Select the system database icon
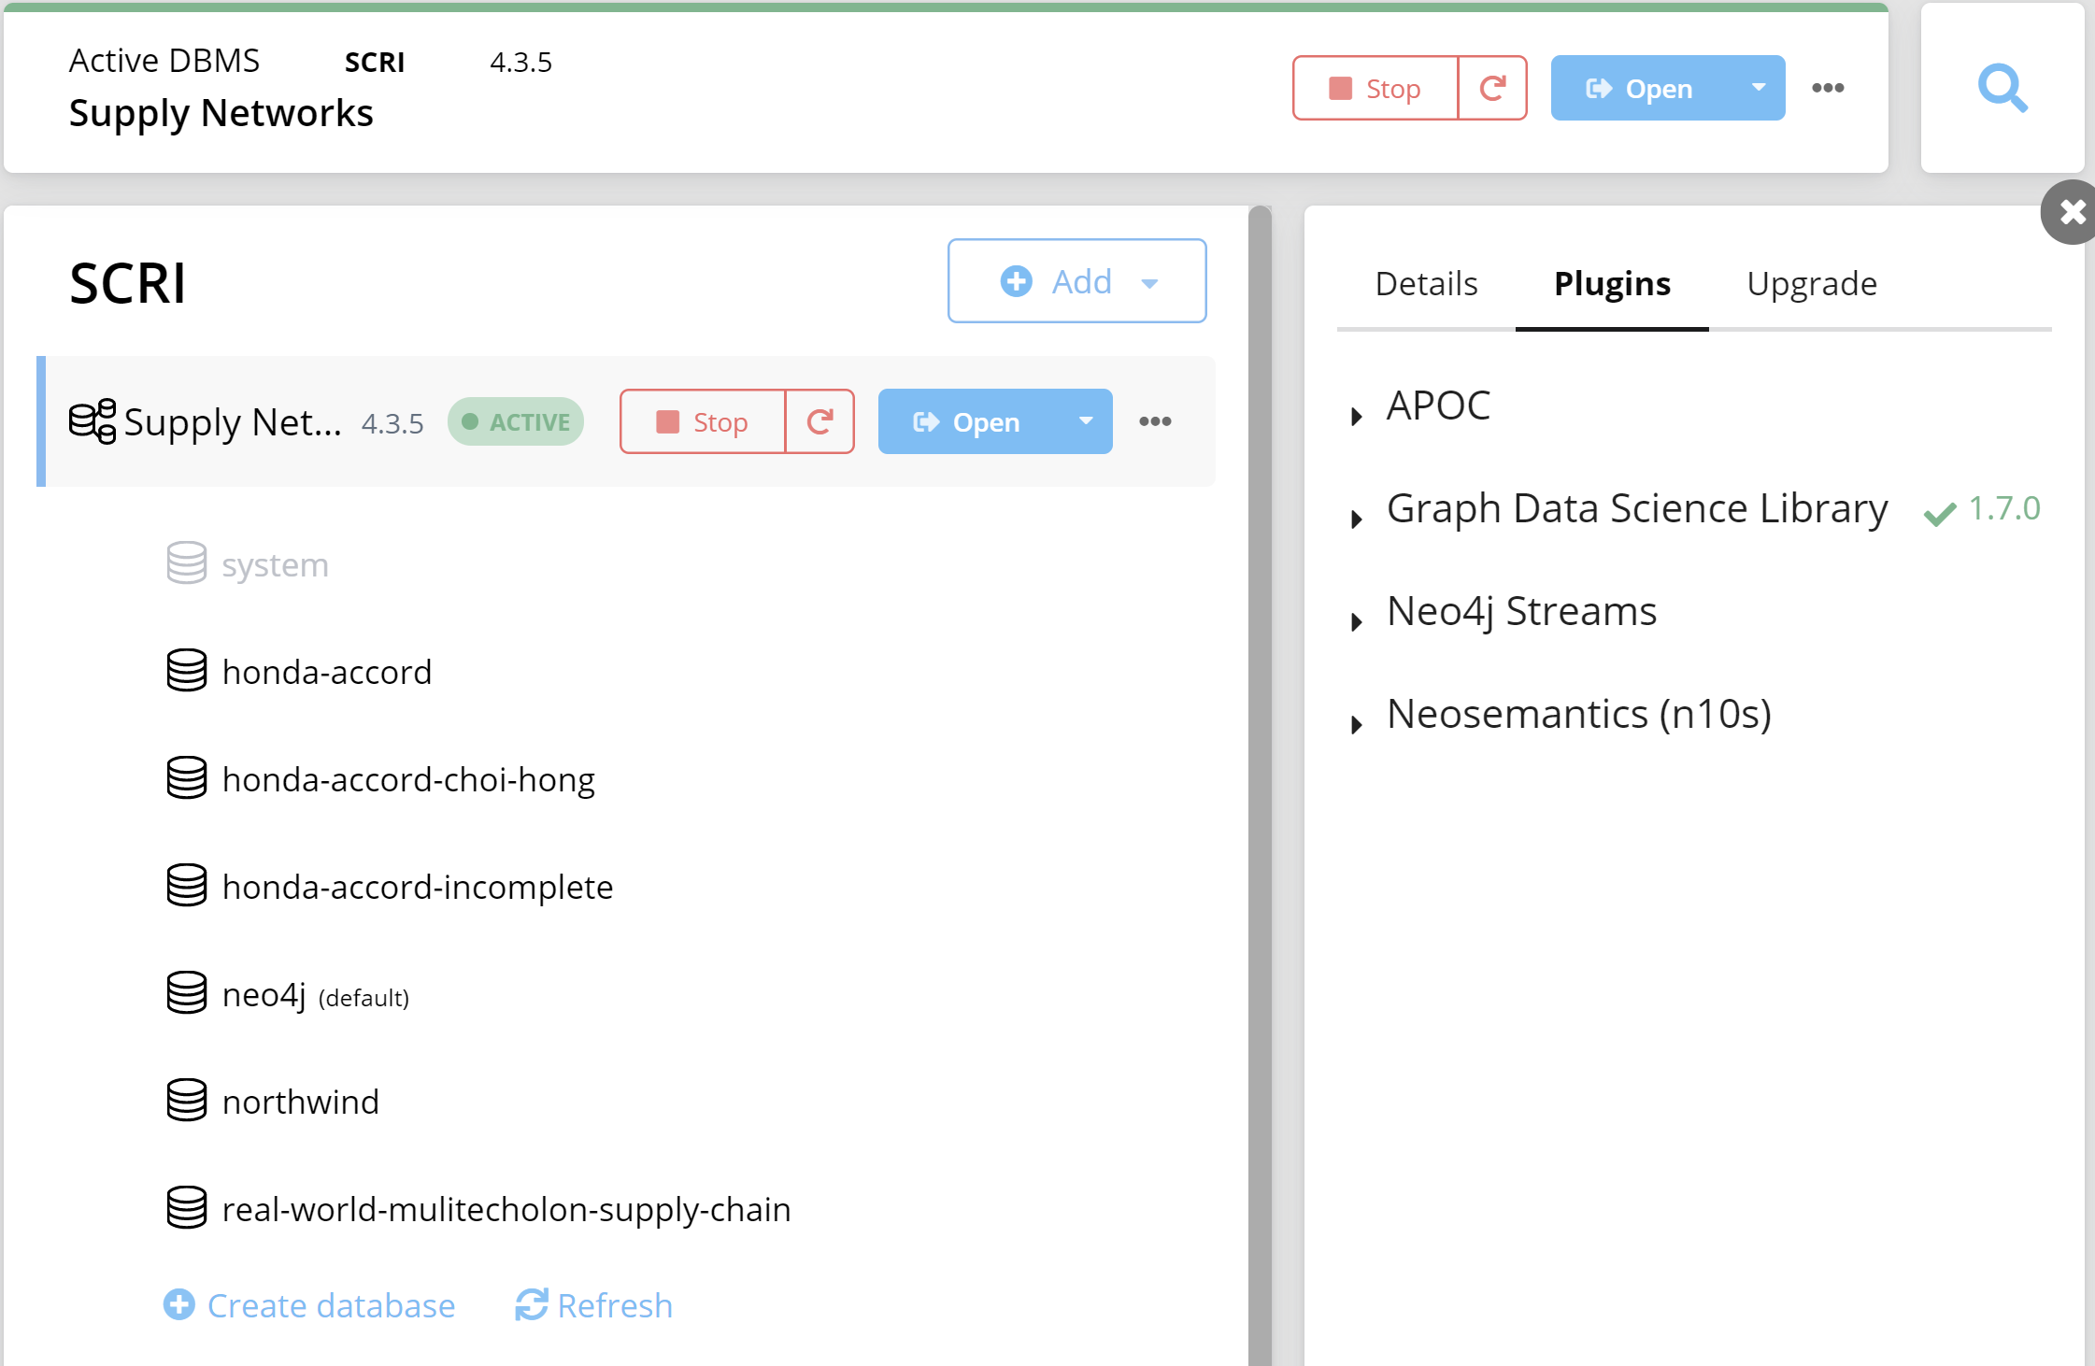The height and width of the screenshot is (1366, 2095). pyautogui.click(x=187, y=562)
